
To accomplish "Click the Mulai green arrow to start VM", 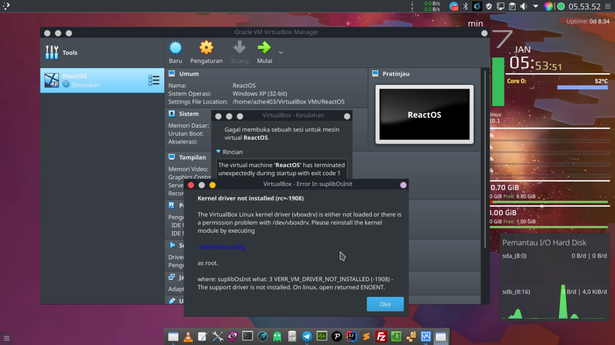I will [264, 48].
